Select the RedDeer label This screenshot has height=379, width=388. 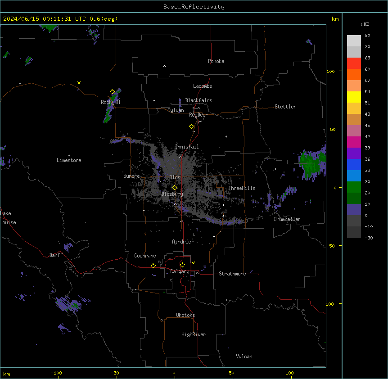[x=198, y=115]
